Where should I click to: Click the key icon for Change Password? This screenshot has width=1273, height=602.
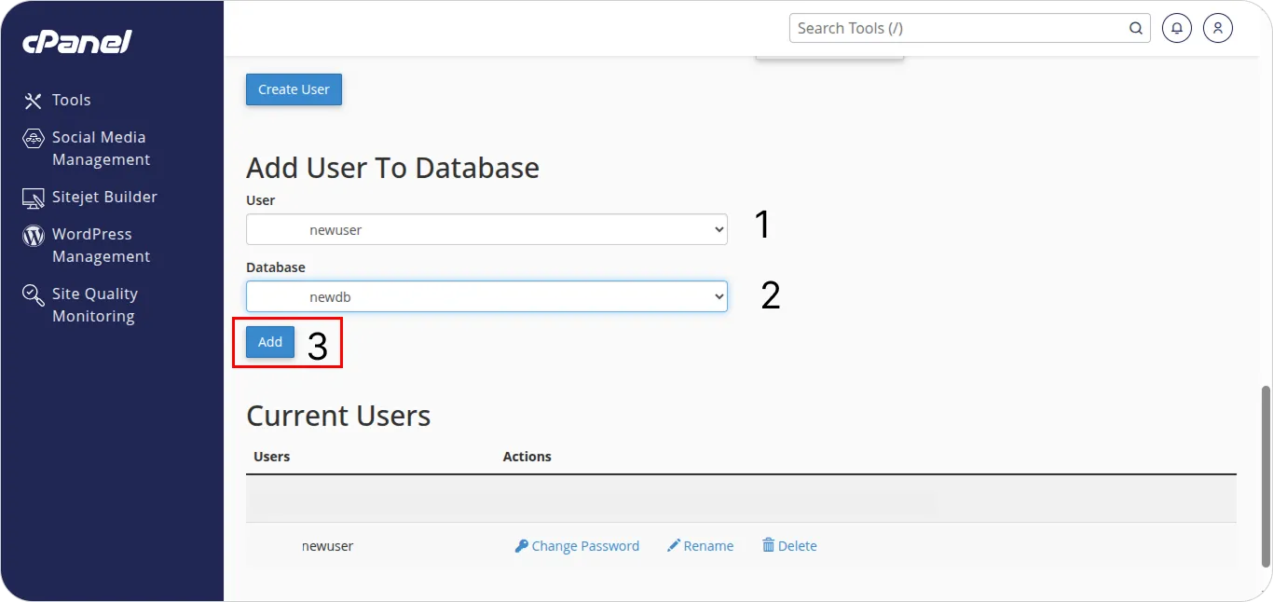coord(521,546)
